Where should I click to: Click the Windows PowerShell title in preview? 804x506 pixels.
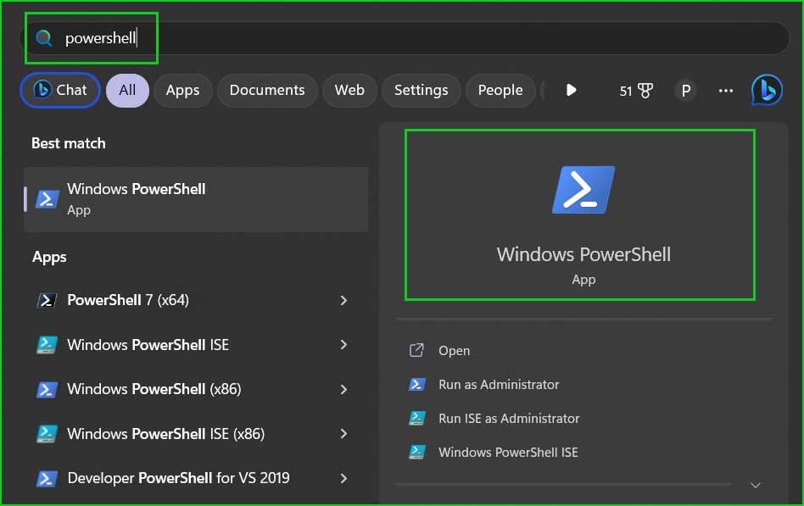[x=583, y=254]
